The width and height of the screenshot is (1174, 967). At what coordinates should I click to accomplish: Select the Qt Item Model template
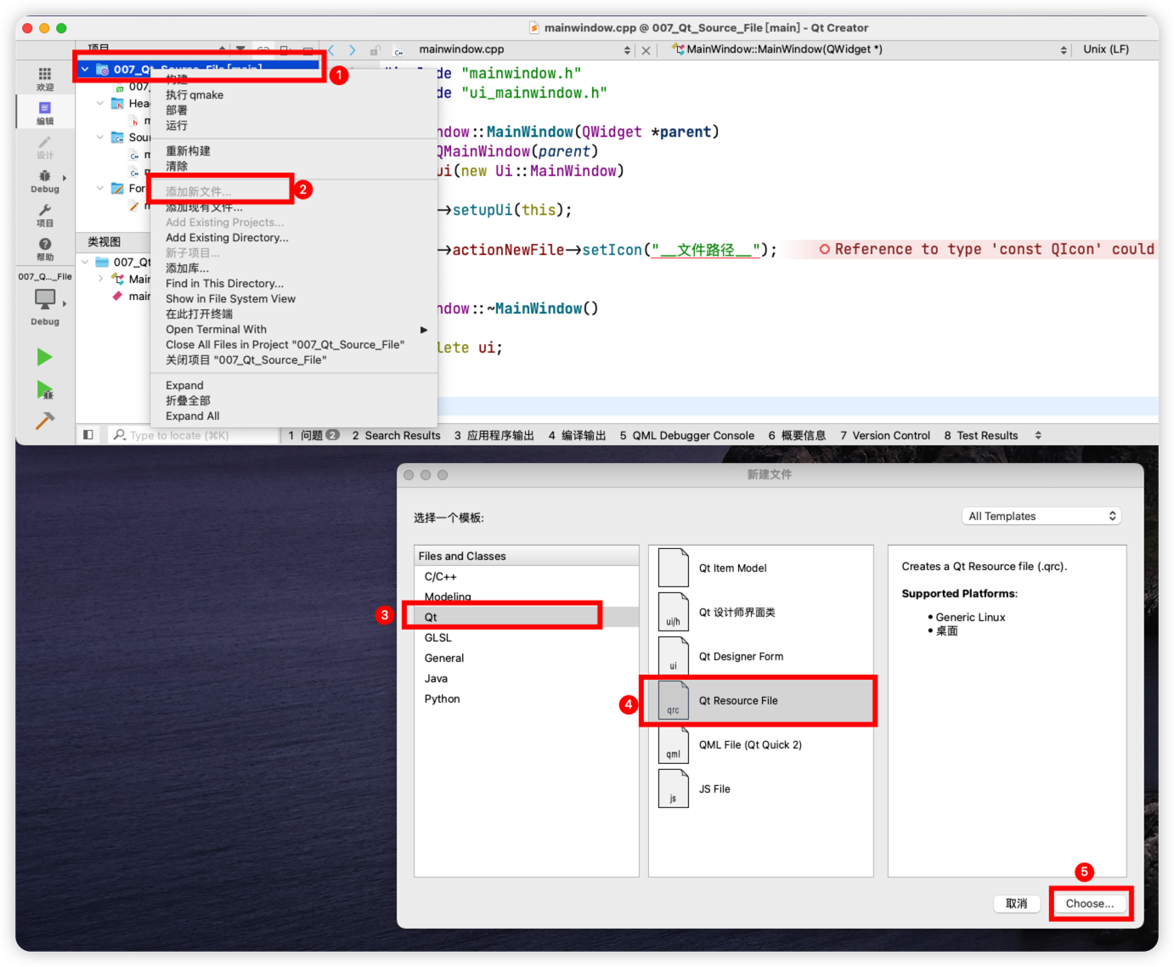click(760, 568)
